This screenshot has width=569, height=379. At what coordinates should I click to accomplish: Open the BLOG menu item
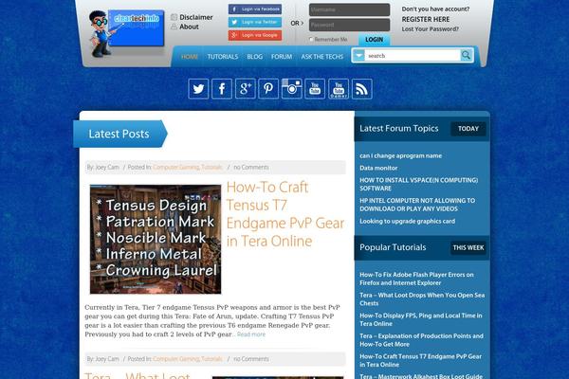(x=255, y=57)
